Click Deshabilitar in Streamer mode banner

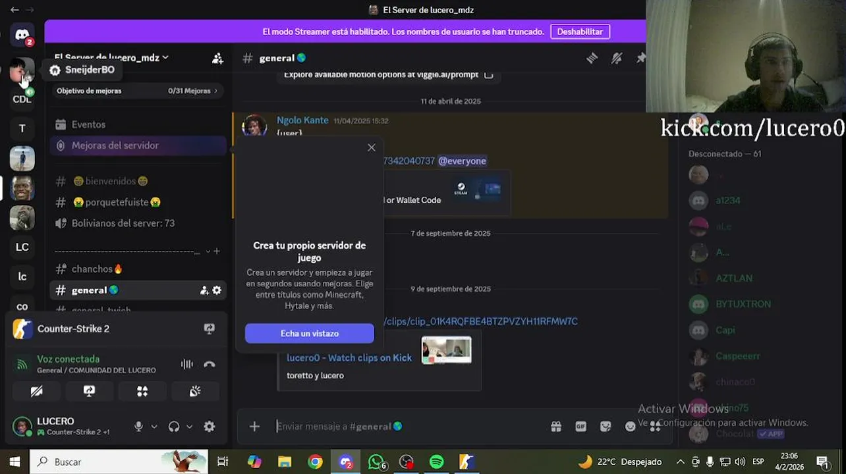pos(580,32)
